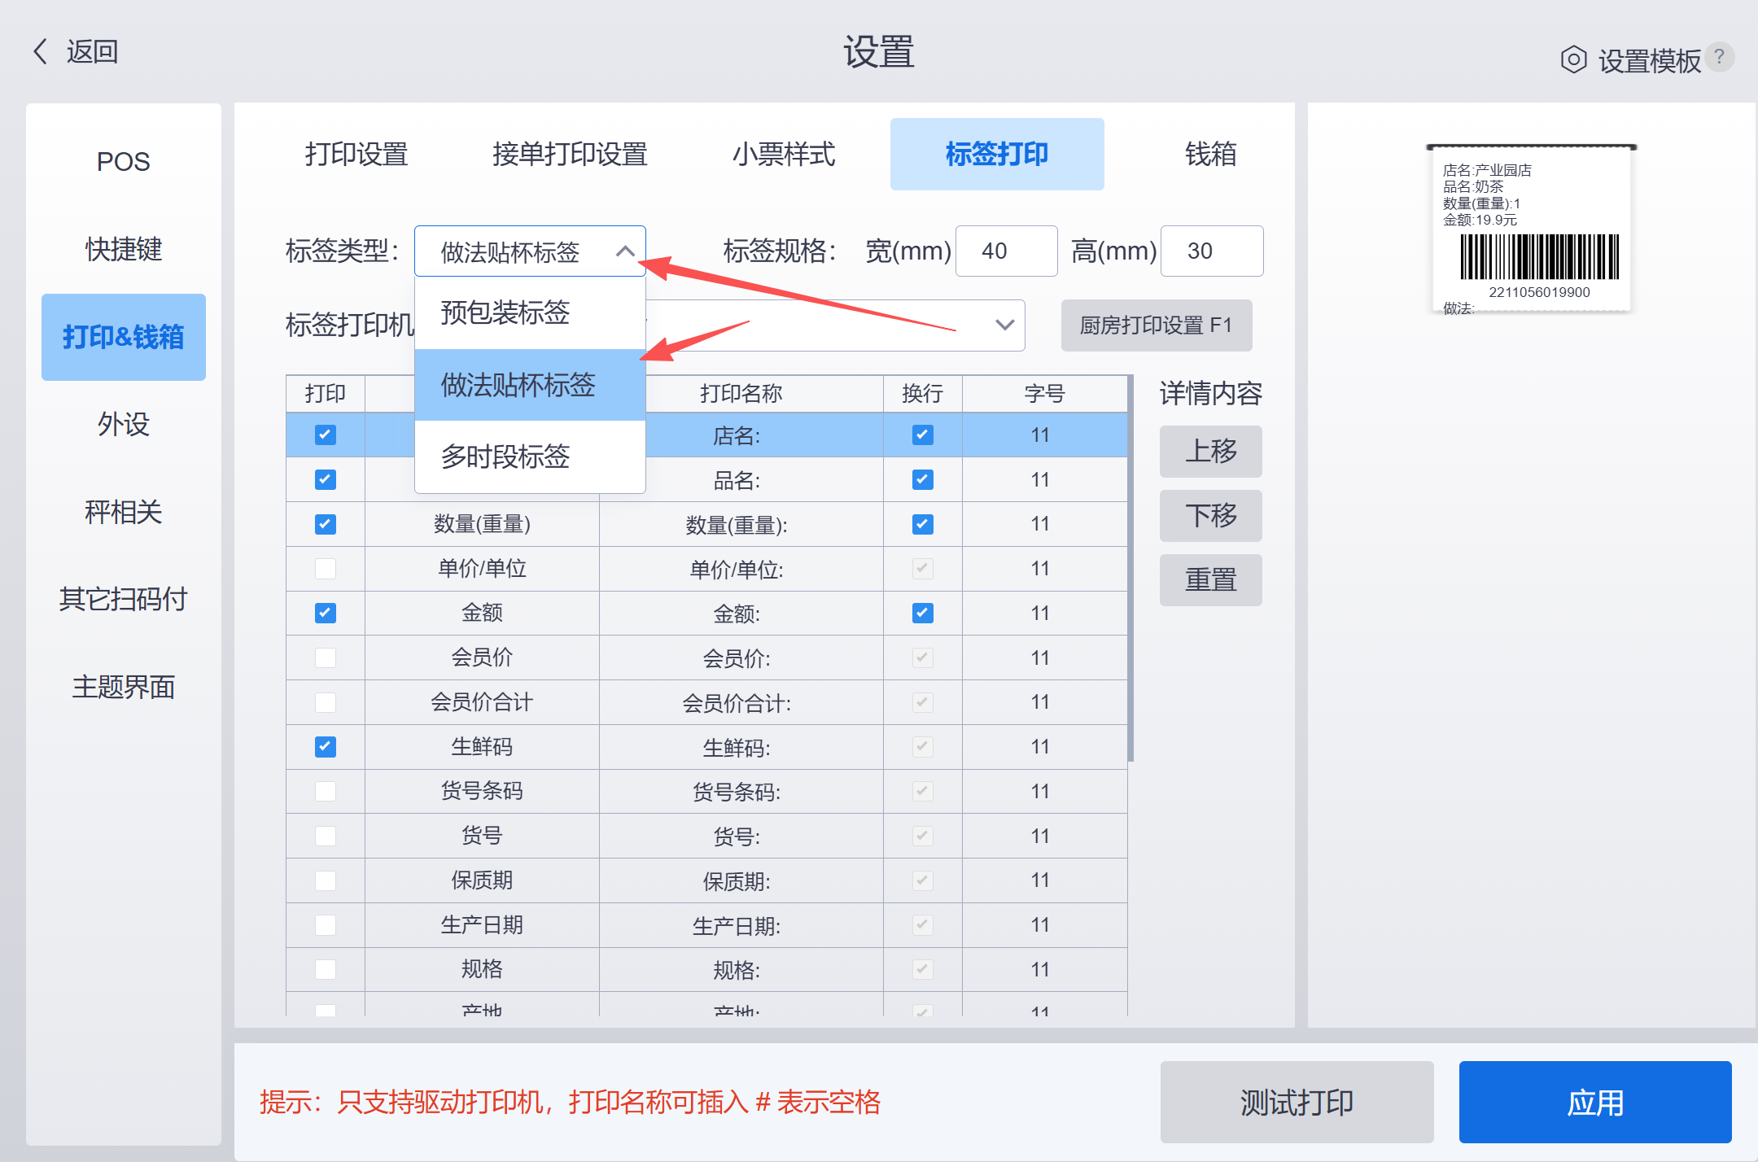Uncheck print checkbox for 数量(重量) row
Viewport: 1758px width, 1162px height.
(326, 524)
